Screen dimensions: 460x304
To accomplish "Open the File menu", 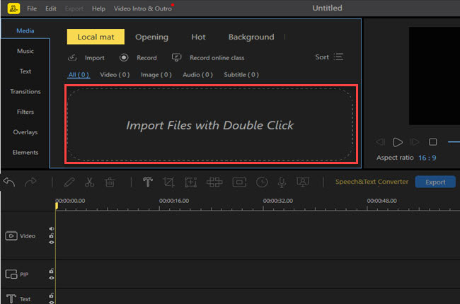I will point(32,8).
